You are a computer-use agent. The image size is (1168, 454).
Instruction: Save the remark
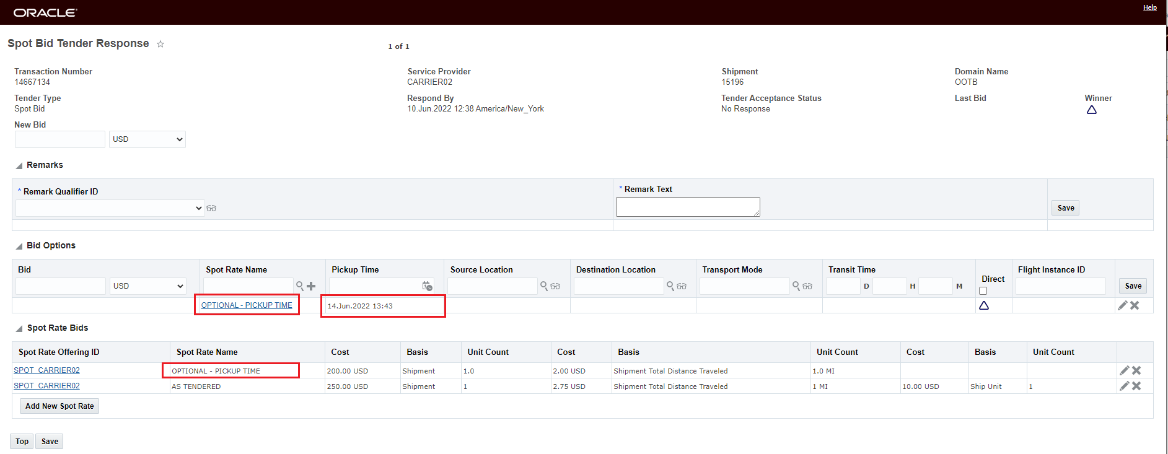[x=1066, y=208]
